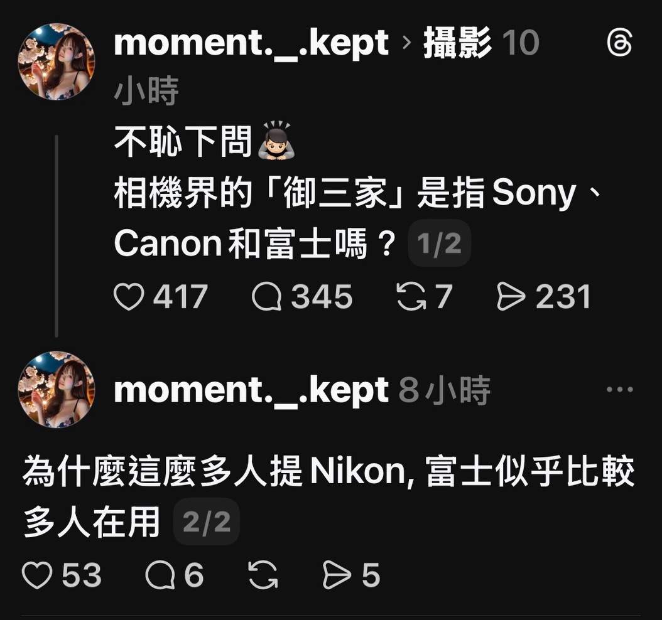Tap the second post's profile avatar
Image resolution: width=662 pixels, height=620 pixels.
click(57, 389)
